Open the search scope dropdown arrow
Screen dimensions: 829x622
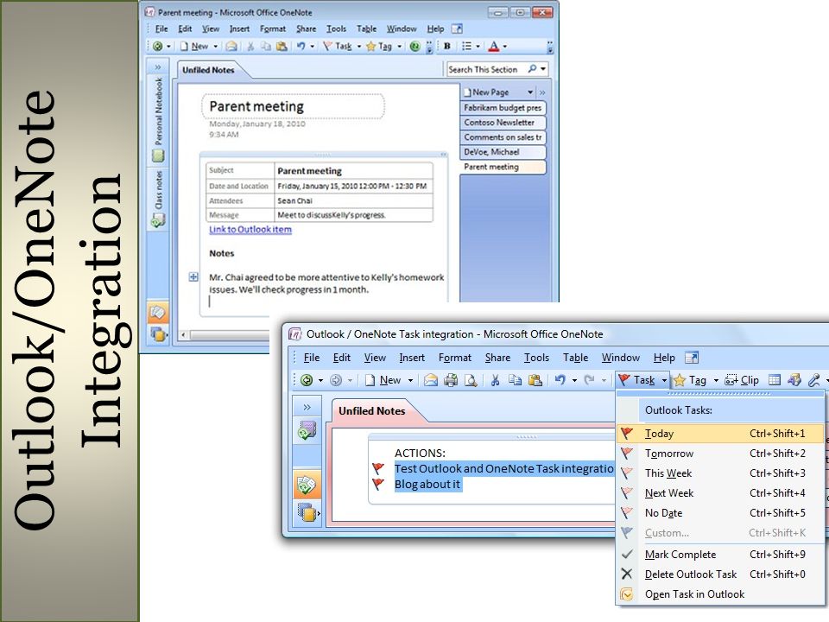tap(543, 69)
